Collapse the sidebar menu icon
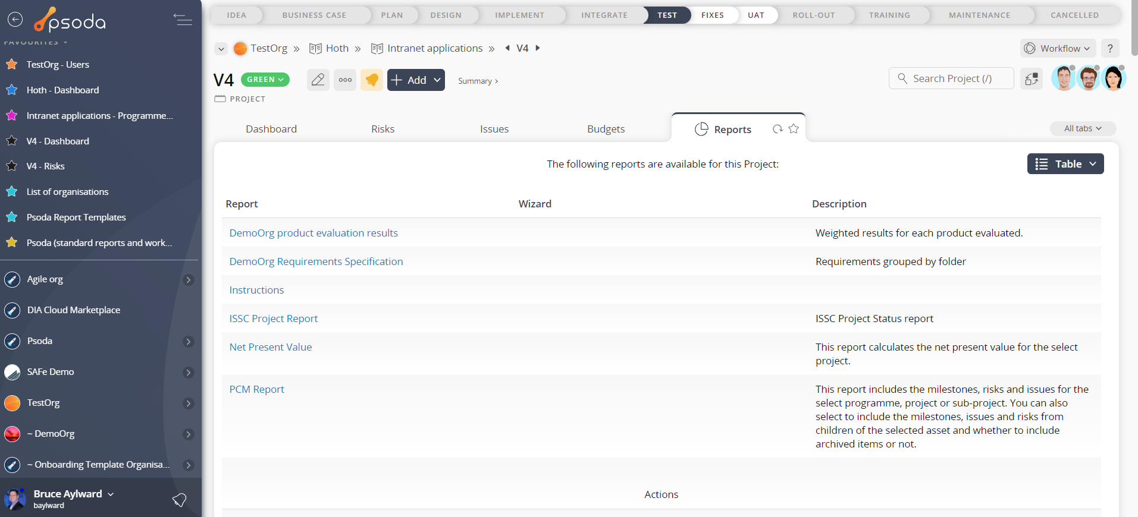1138x517 pixels. 183,20
